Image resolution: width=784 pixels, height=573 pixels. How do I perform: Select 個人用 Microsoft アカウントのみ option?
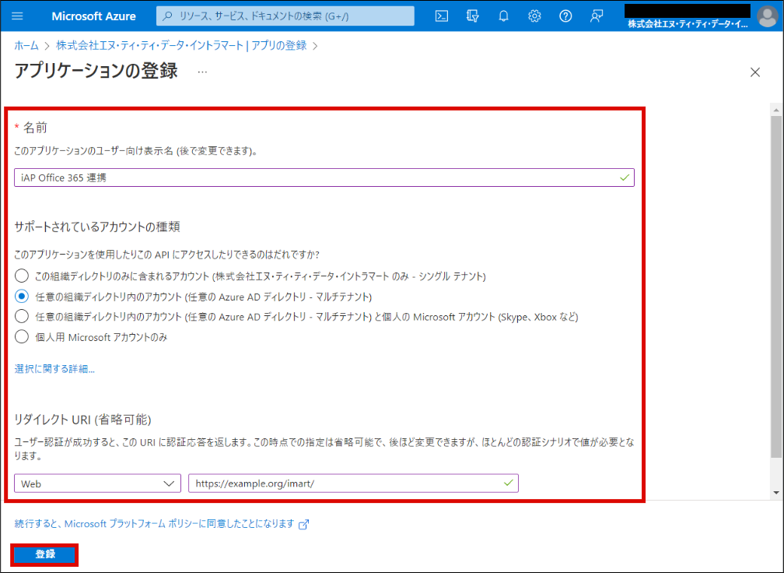(22, 337)
